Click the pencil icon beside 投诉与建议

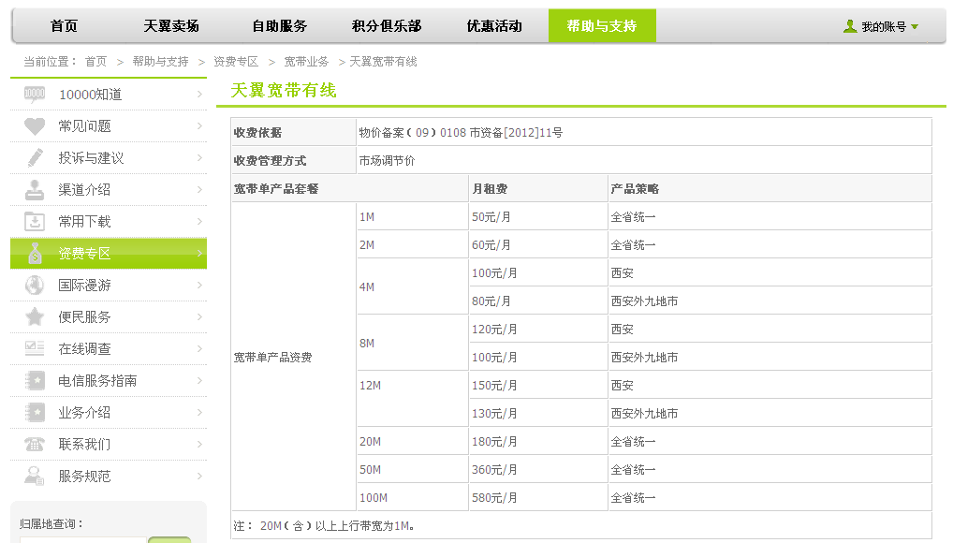point(35,157)
